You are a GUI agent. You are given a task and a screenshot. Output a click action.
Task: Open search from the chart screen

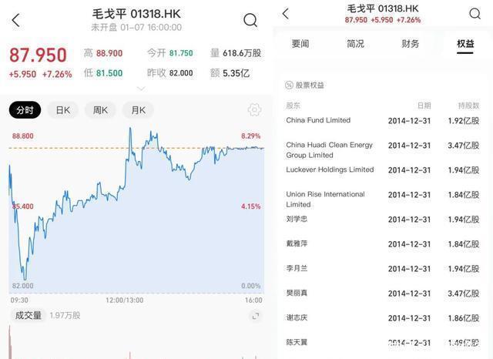[250, 21]
